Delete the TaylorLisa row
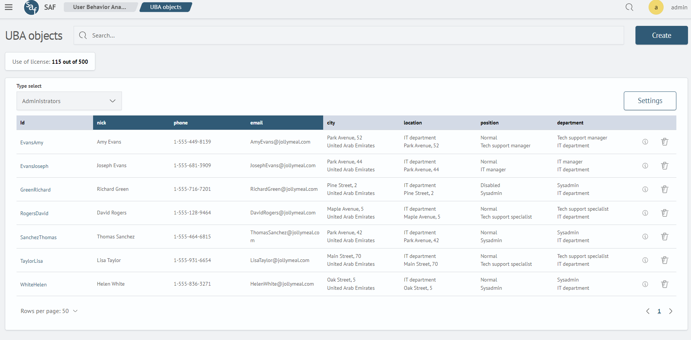Viewport: 691px width, 340px height. (x=665, y=260)
